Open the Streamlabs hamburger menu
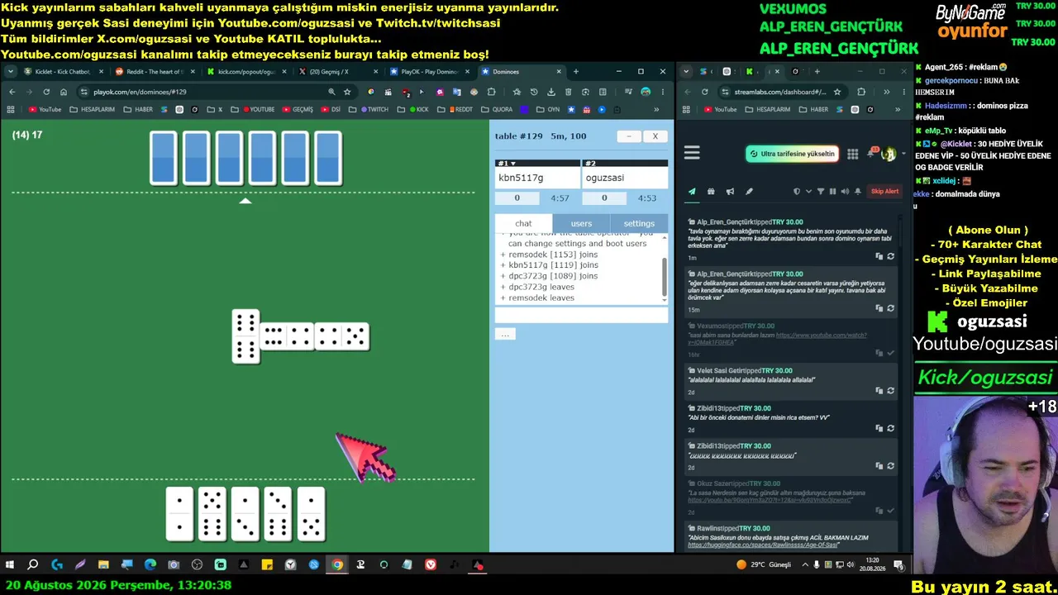Viewport: 1058px width, 595px height. [x=692, y=153]
